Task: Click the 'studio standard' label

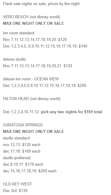Action: point(16,138)
